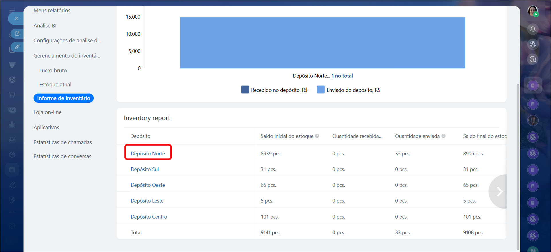Click the shopping cart icon in the left rail
This screenshot has height=252, width=551.
point(12,95)
